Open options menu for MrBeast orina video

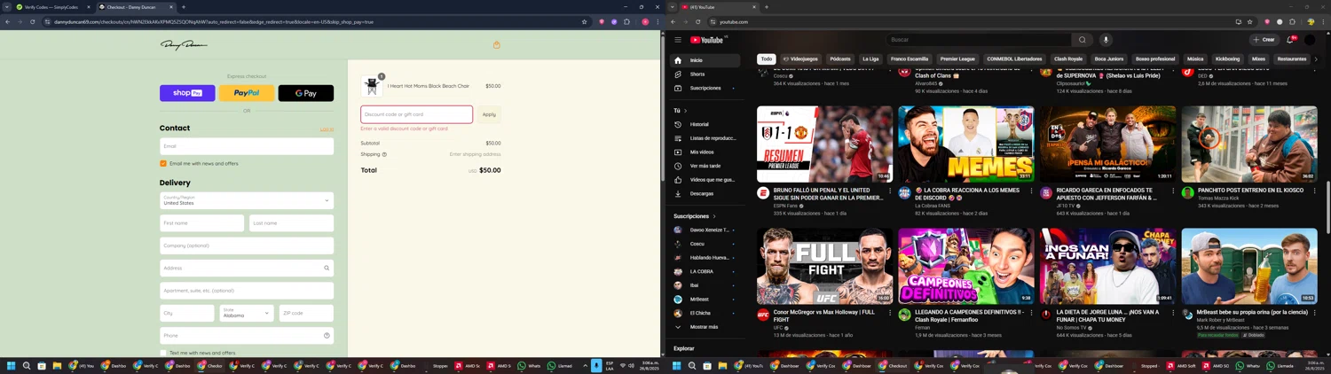coord(1314,314)
